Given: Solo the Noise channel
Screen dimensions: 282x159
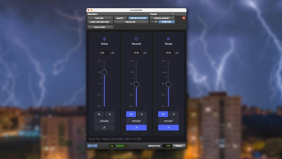Looking at the screenshot, I should 174,114.
